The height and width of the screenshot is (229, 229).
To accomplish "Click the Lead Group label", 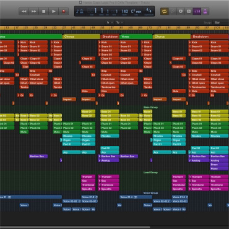I will point(150,173).
